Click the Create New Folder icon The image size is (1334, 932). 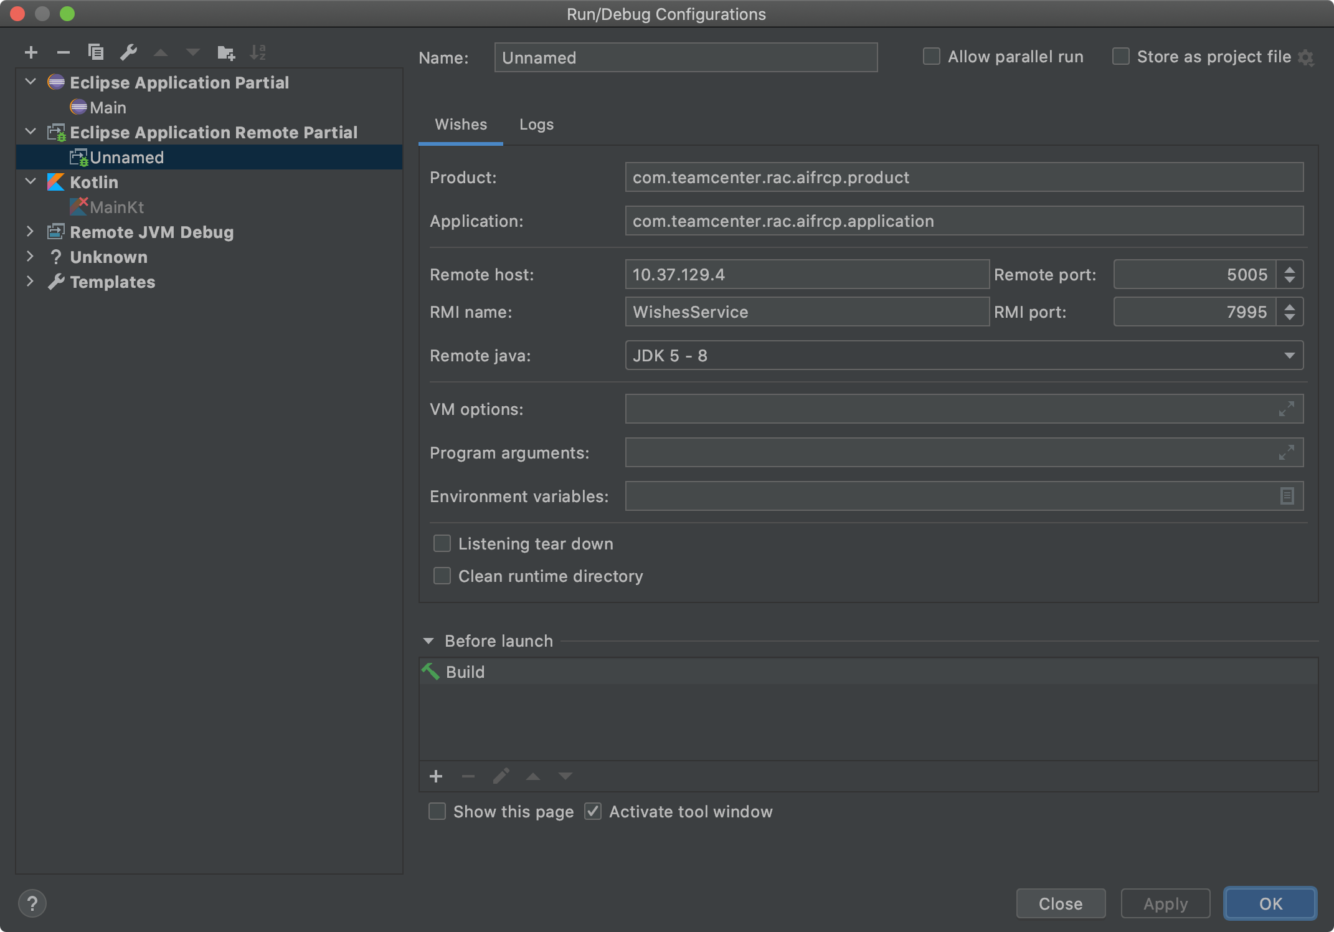tap(225, 52)
